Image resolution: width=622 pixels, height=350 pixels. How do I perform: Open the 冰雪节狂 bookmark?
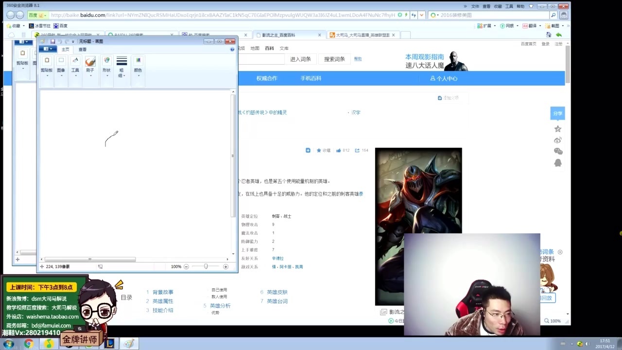[40, 26]
